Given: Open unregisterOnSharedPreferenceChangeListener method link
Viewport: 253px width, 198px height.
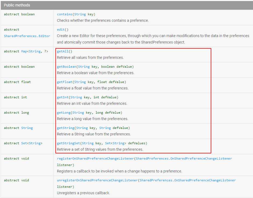Looking at the screenshot, I should pyautogui.click(x=97, y=180).
